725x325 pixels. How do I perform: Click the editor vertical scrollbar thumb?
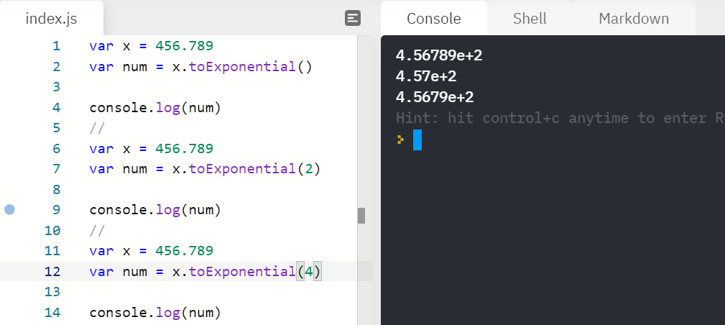coord(361,215)
